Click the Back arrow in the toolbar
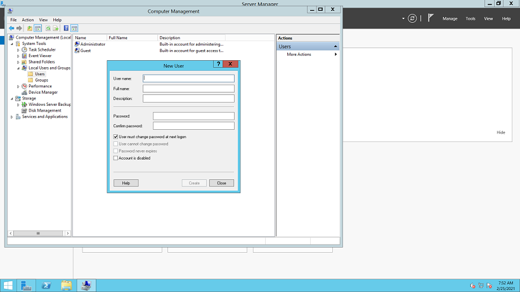Screen dimensions: 520x292 [x=11, y=29]
